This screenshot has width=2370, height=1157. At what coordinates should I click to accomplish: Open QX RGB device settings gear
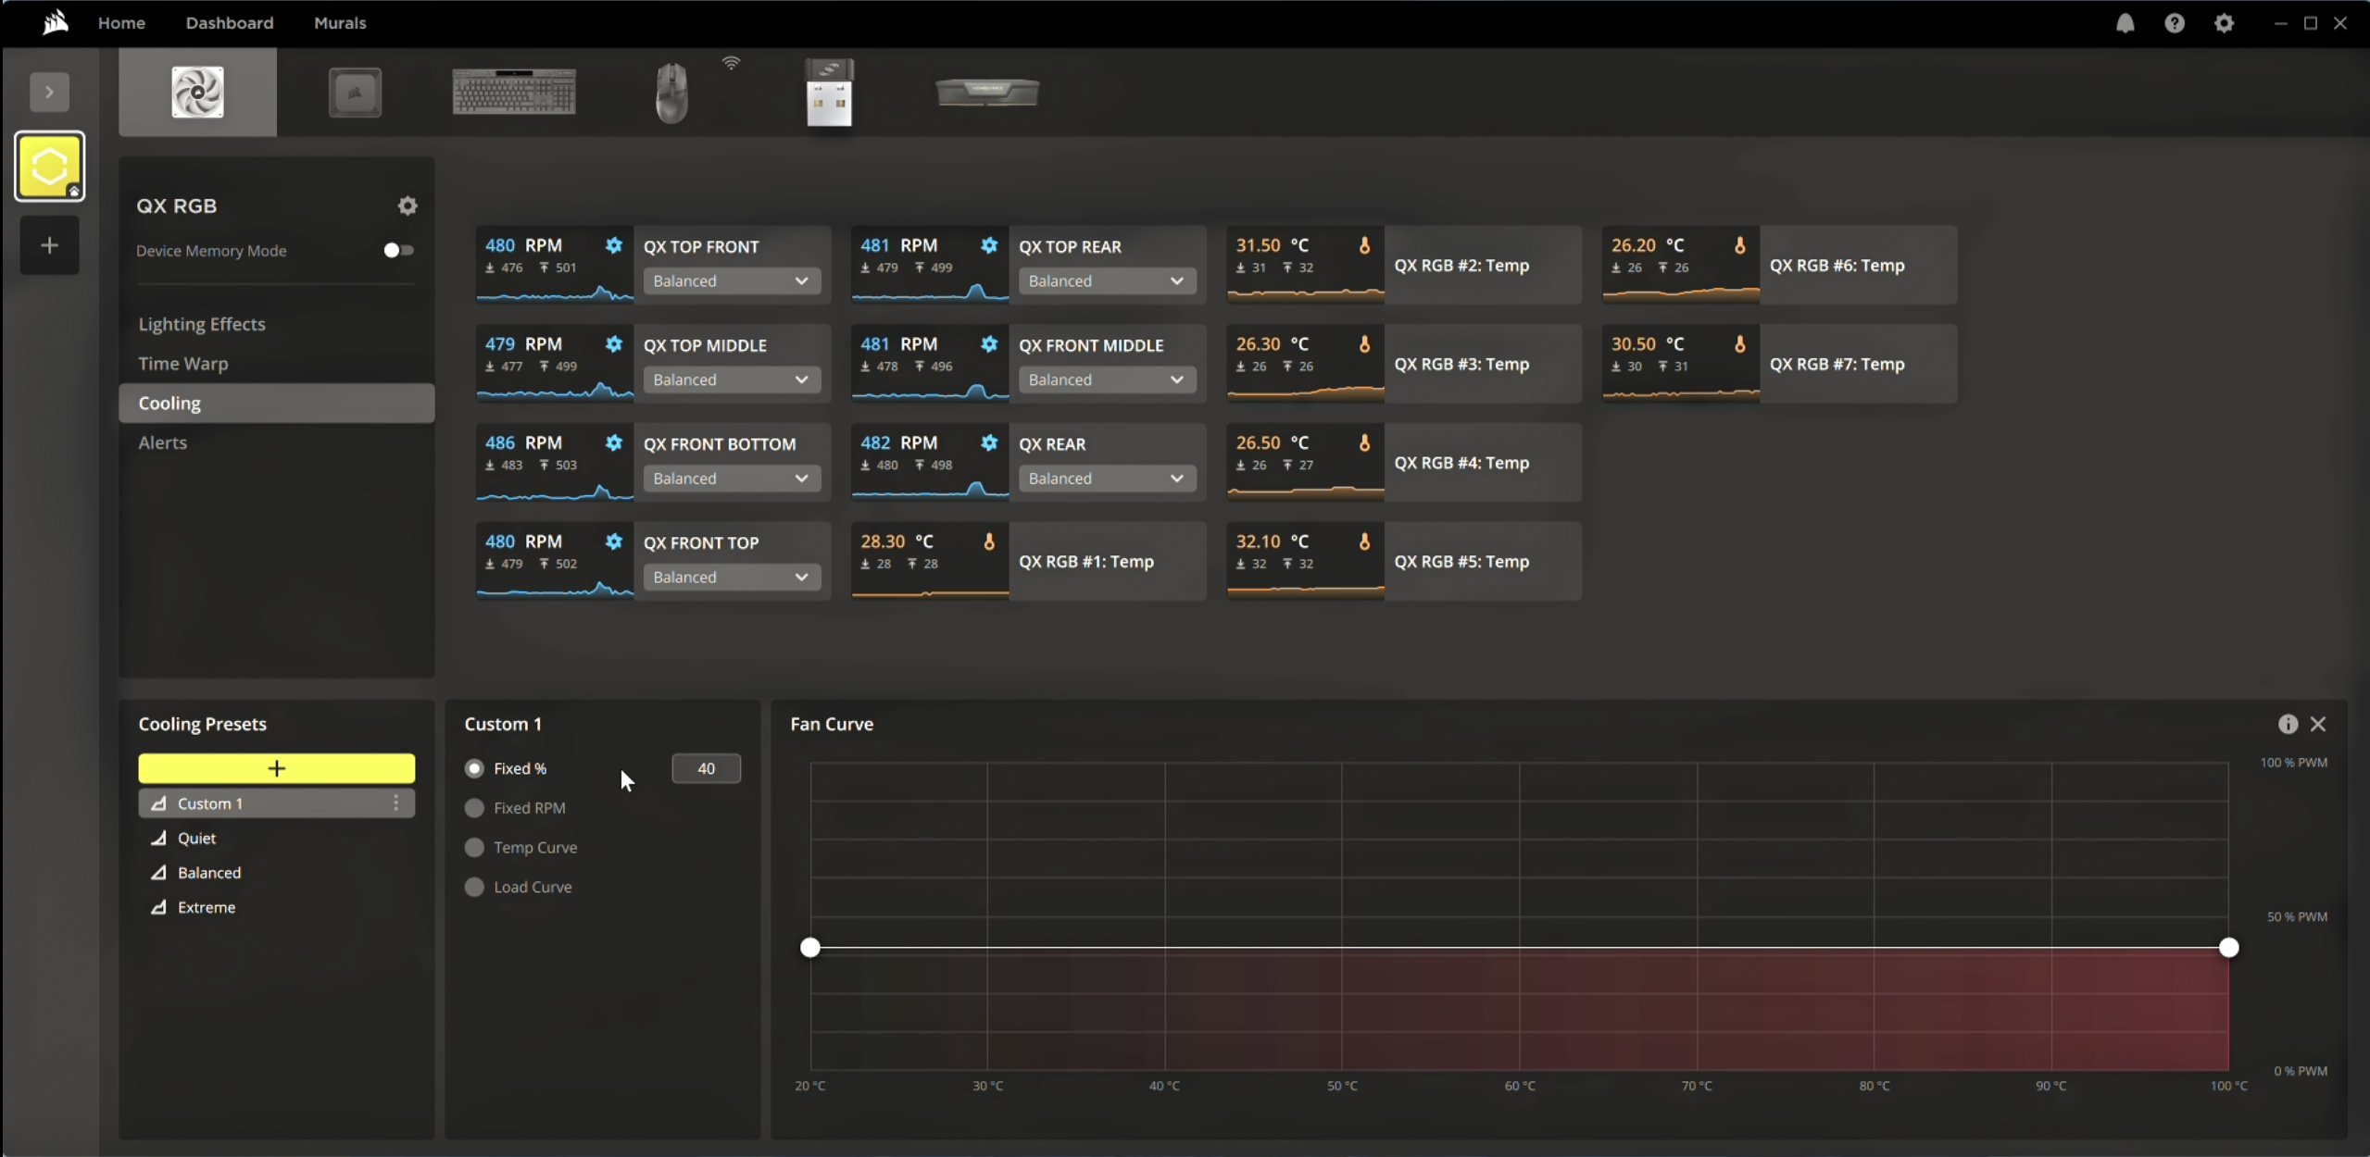point(408,205)
